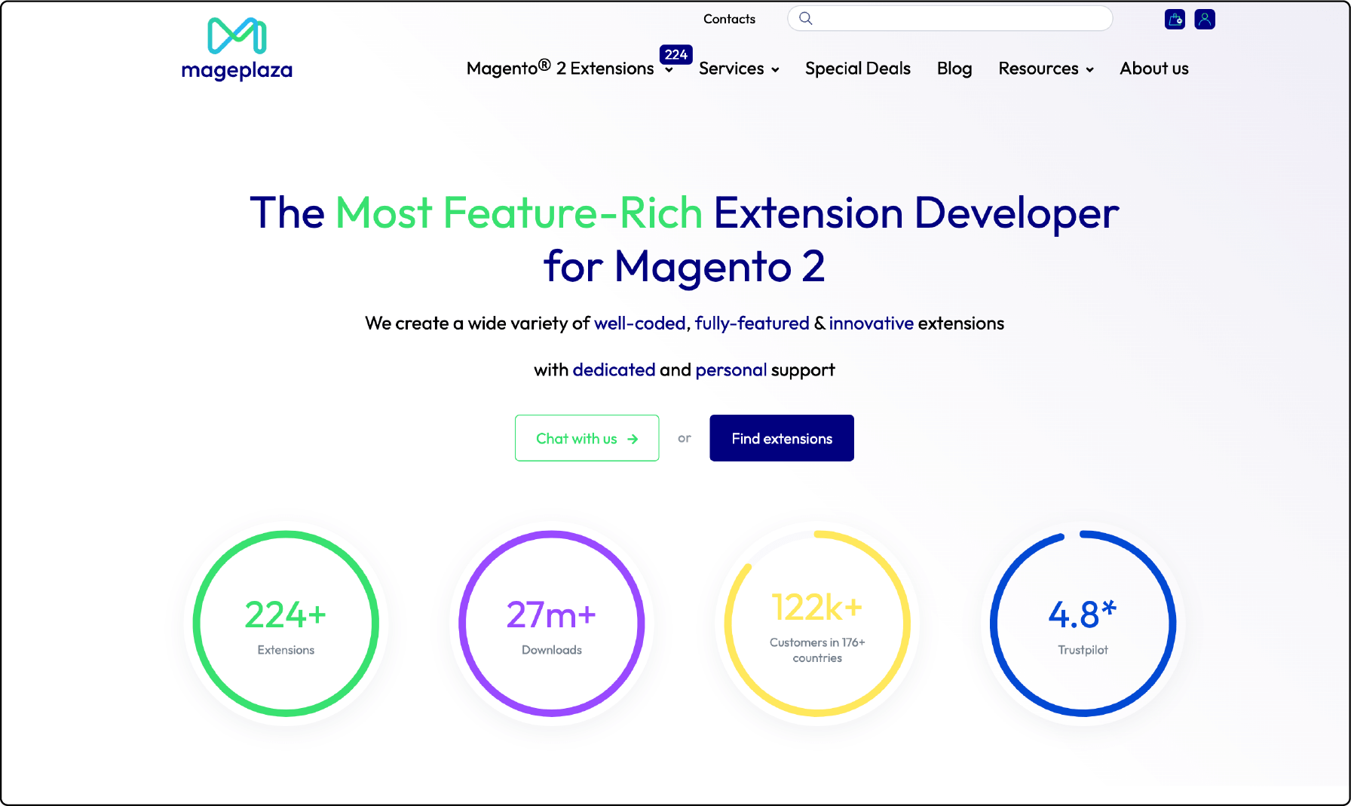
Task: Click the 'well-coded' highlighted text
Action: coord(640,323)
